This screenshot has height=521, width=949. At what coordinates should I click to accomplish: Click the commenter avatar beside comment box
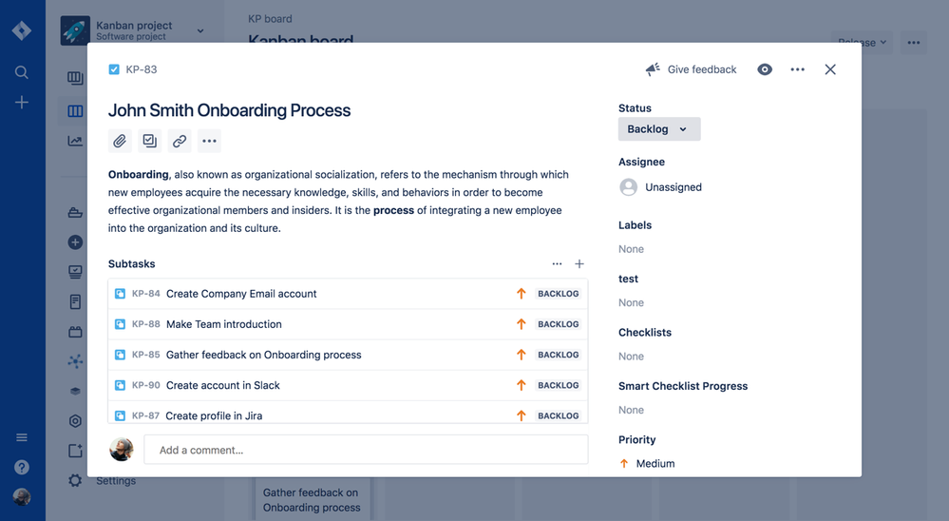[121, 450]
